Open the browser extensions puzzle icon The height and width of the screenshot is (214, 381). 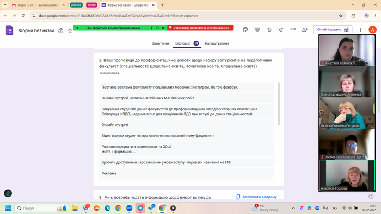(x=353, y=16)
